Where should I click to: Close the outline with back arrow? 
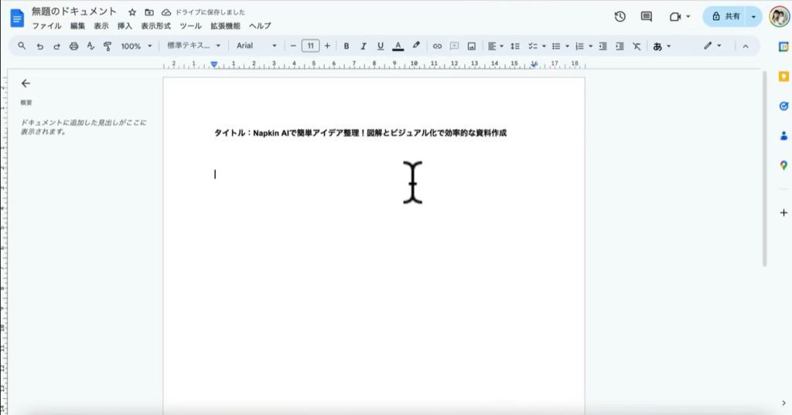[x=26, y=83]
